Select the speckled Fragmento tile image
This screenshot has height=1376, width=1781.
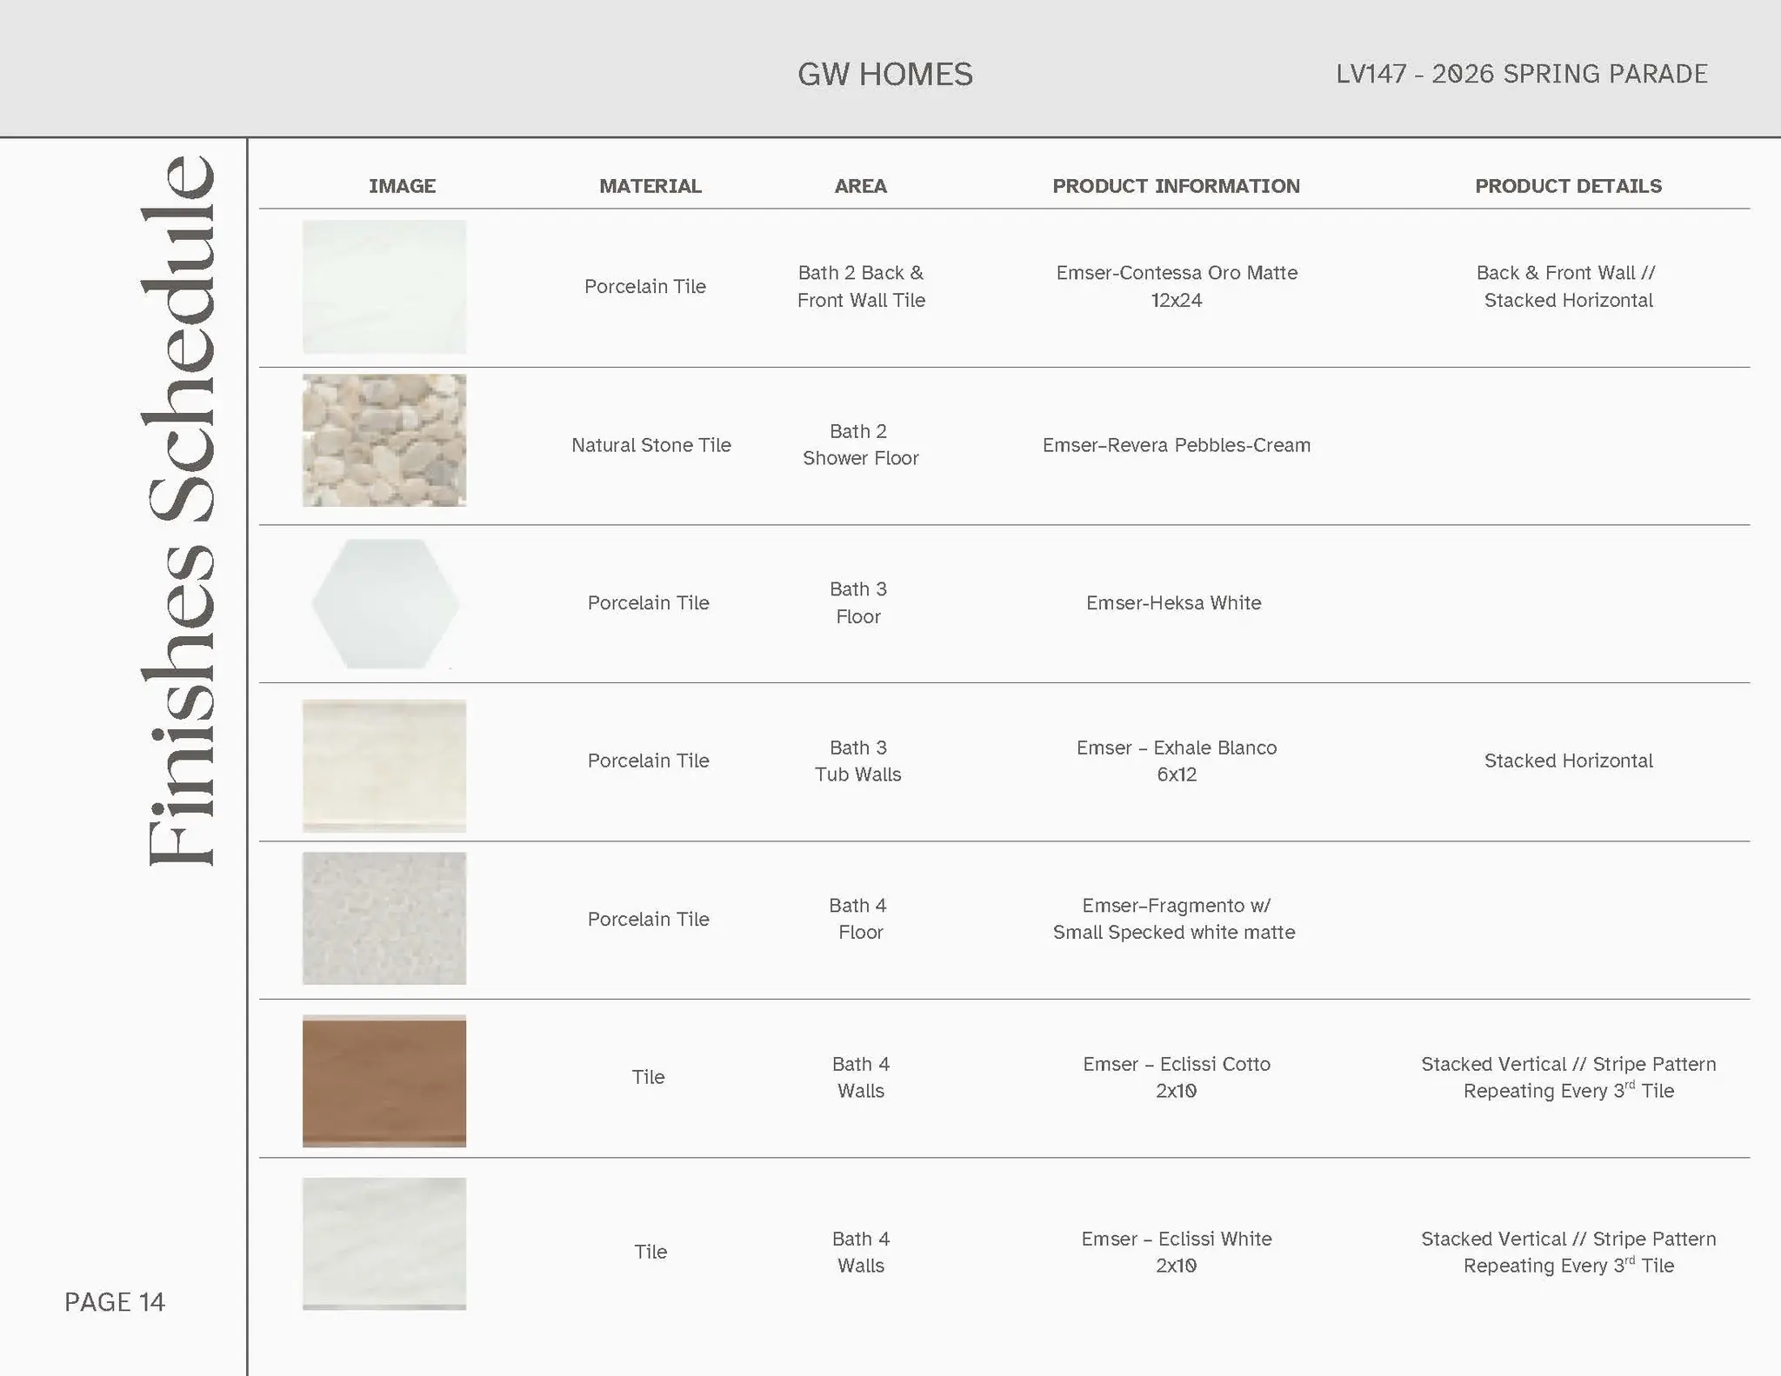[384, 918]
